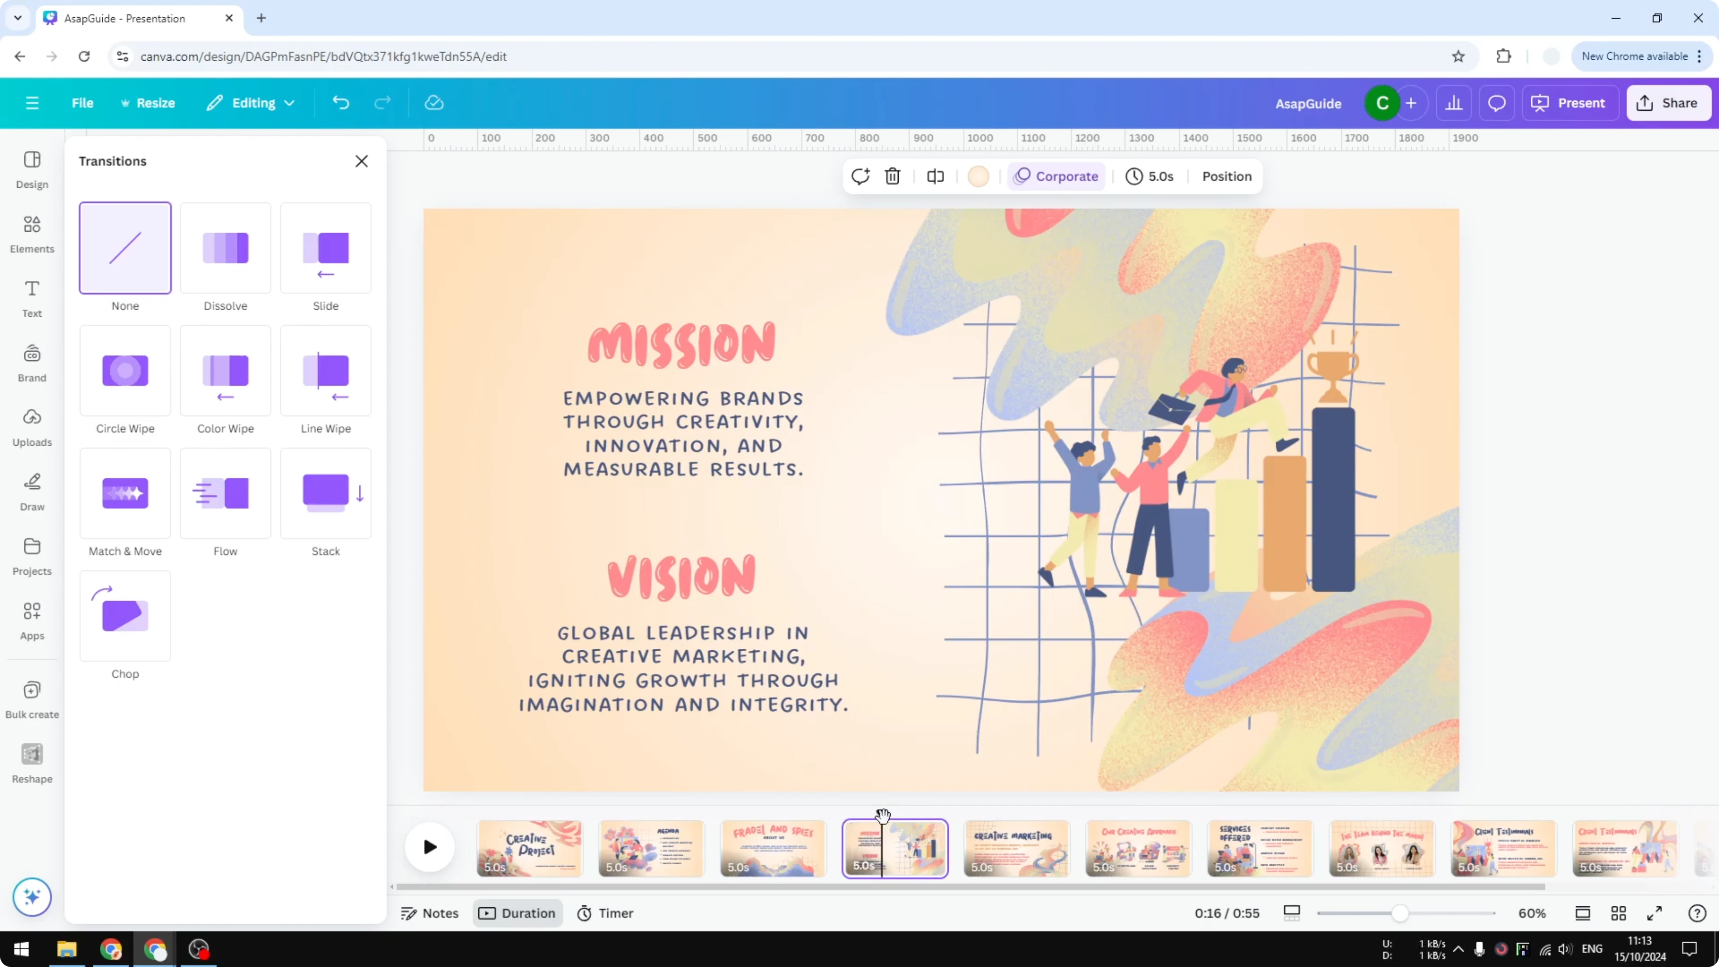
Task: Select the Circle Wipe transition
Action: tap(125, 371)
